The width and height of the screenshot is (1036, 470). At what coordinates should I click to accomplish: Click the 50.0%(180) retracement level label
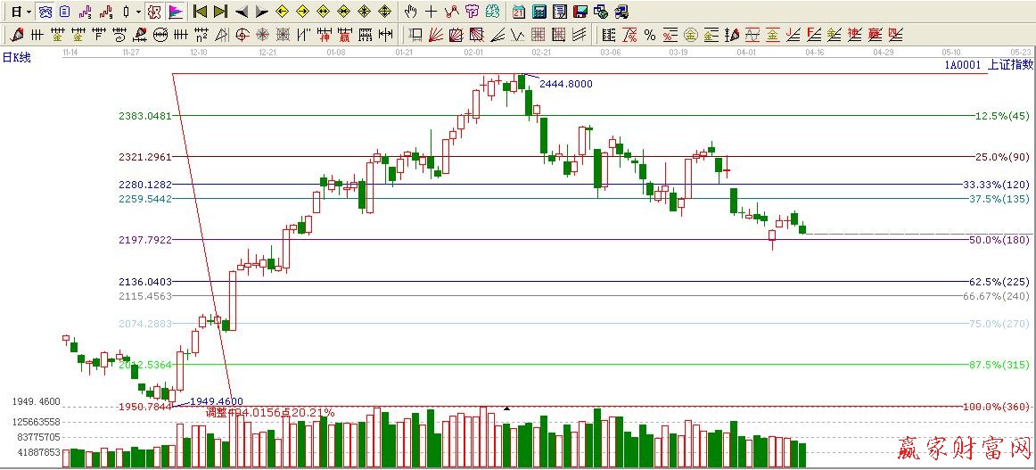[x=999, y=240]
